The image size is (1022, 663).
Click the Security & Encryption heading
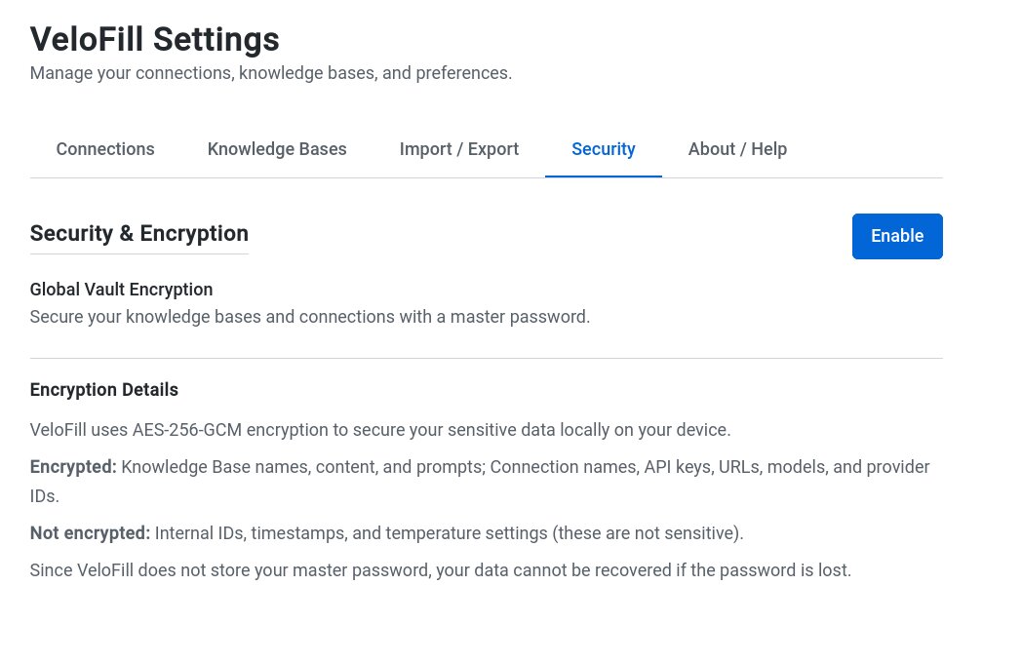[138, 233]
